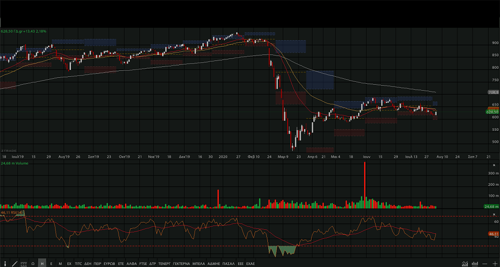Load the EEE symbol

[241, 264]
